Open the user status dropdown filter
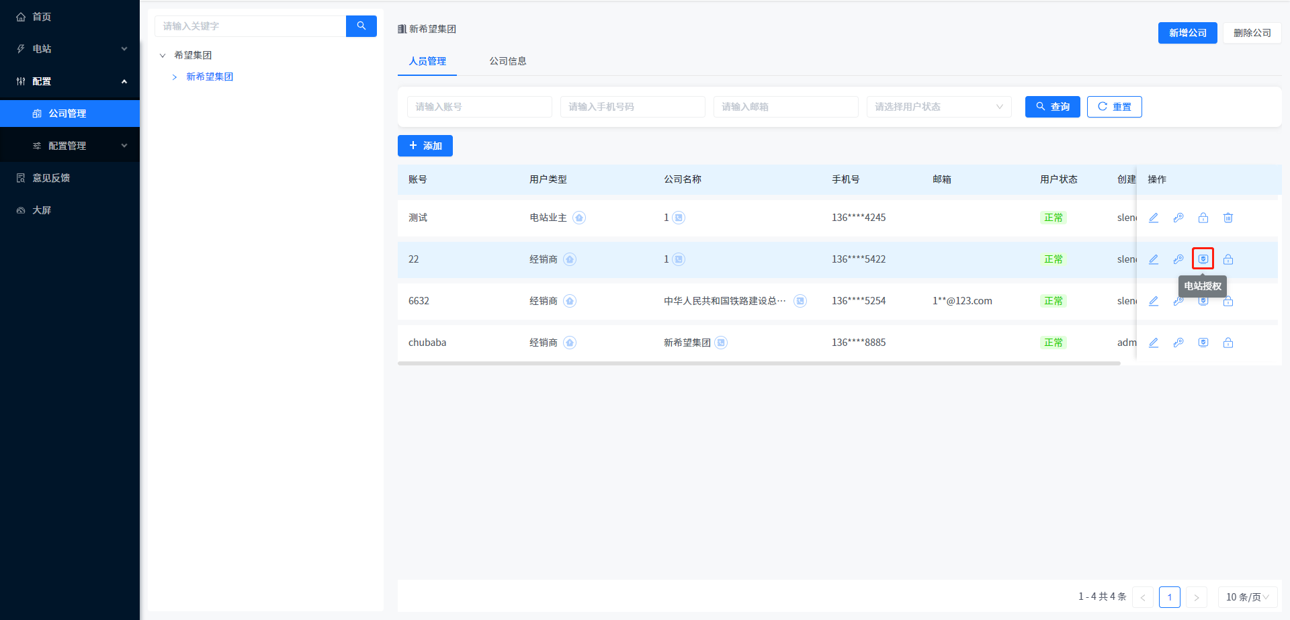 939,107
